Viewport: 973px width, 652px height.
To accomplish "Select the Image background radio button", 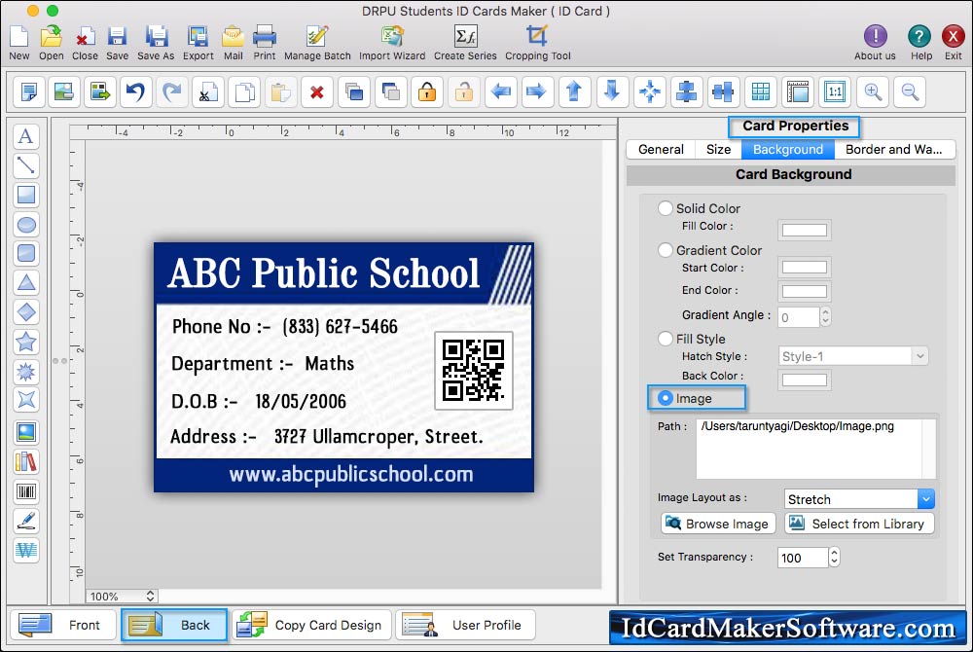I will point(666,398).
